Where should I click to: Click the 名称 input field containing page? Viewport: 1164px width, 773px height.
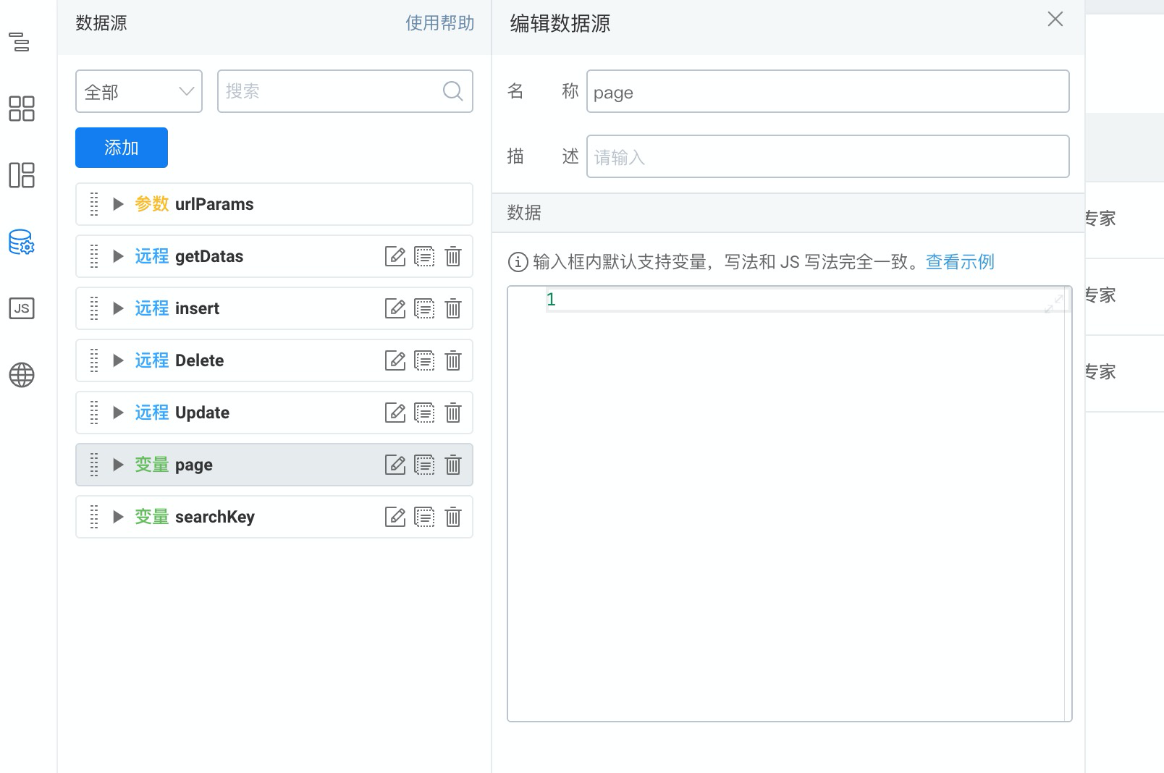[x=827, y=91]
